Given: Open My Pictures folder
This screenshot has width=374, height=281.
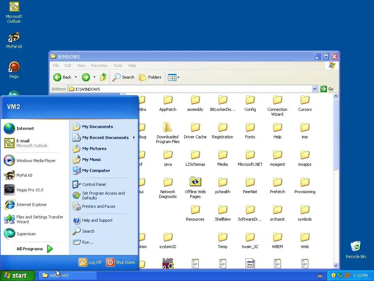Looking at the screenshot, I should click(x=89, y=149).
